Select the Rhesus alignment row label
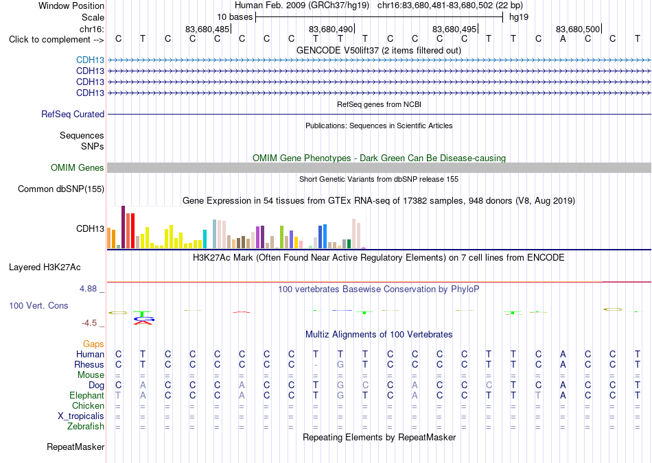652x463 pixels. pos(89,364)
